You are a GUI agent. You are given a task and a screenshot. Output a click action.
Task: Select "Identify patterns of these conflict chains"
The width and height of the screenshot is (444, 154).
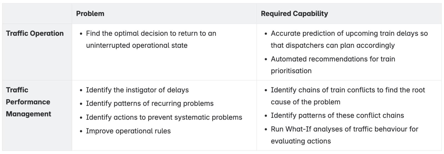point(337,115)
